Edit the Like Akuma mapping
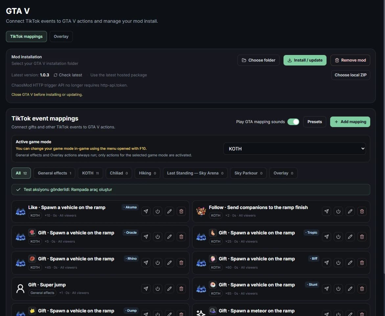 (x=170, y=211)
